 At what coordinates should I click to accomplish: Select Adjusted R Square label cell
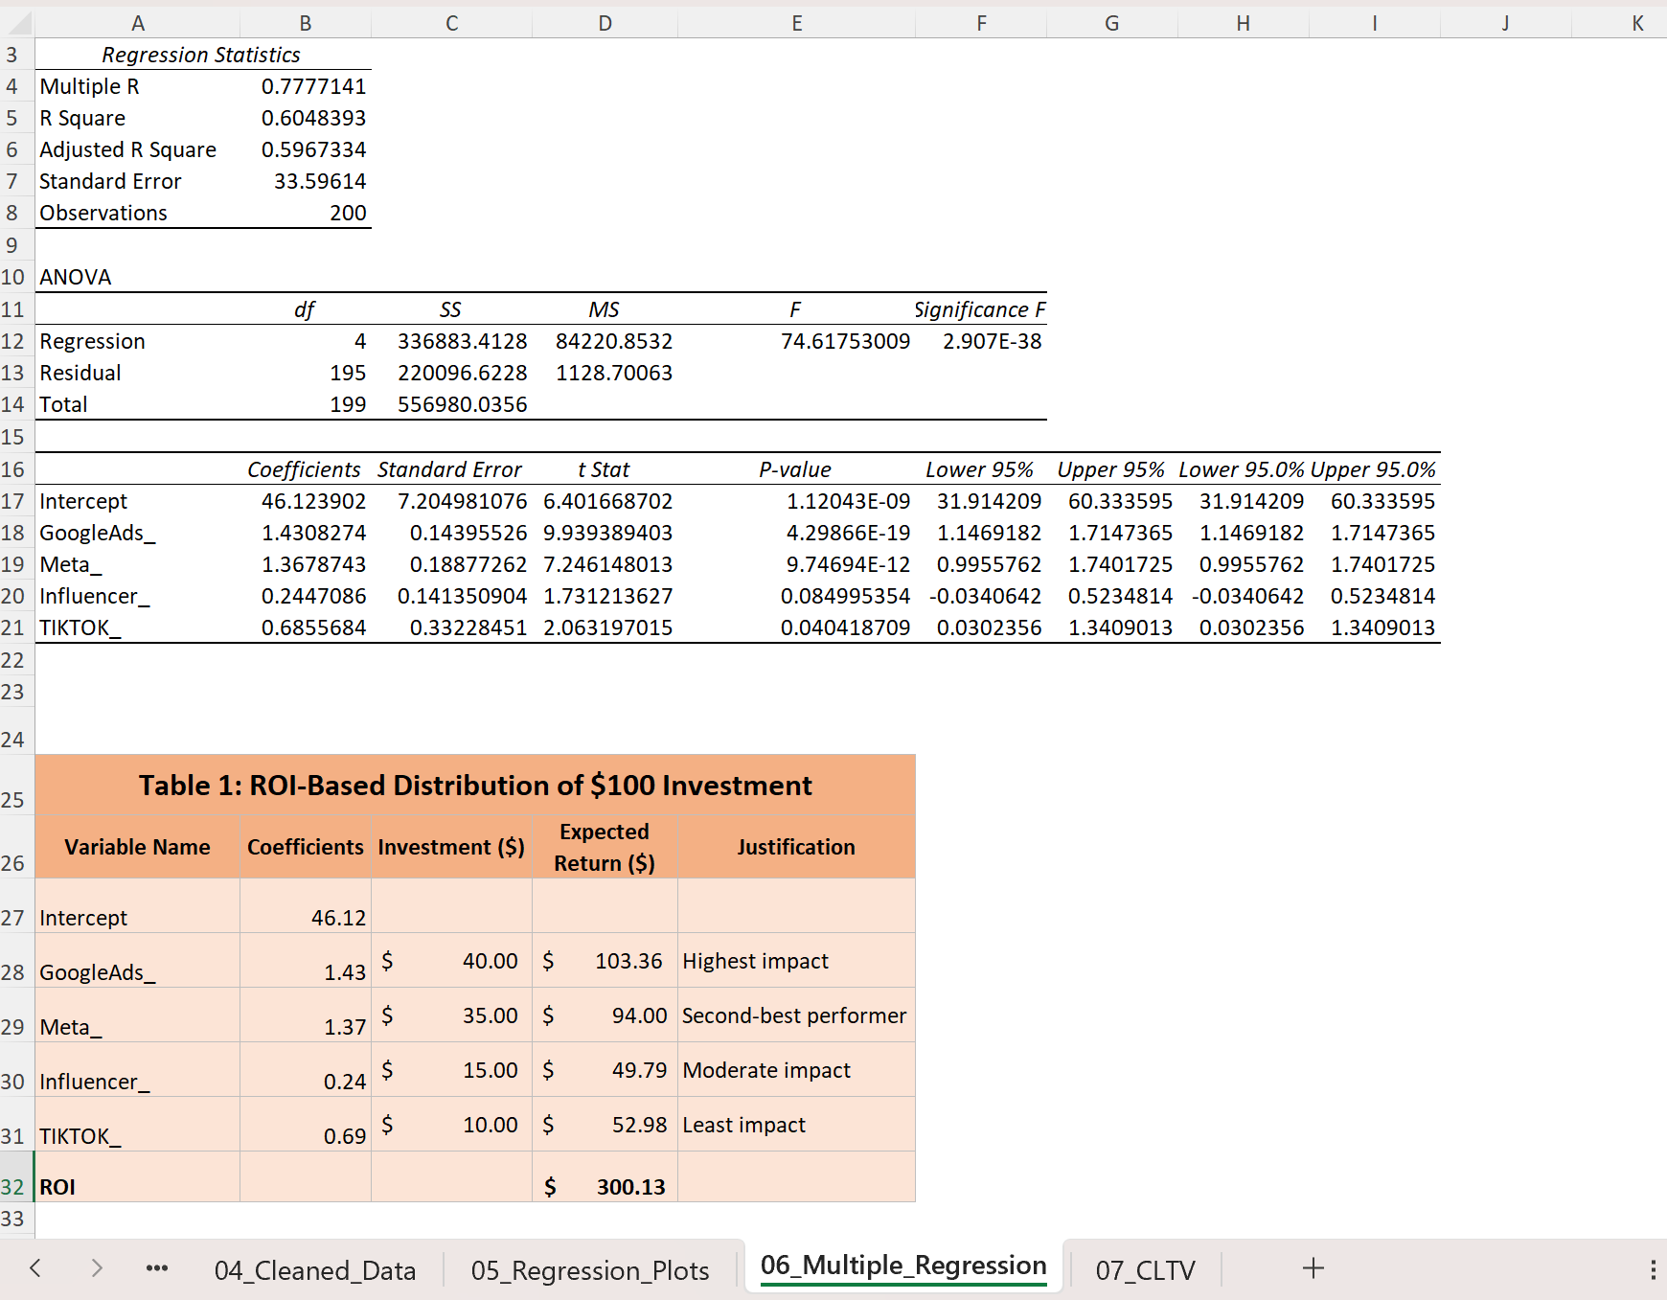[x=138, y=149]
